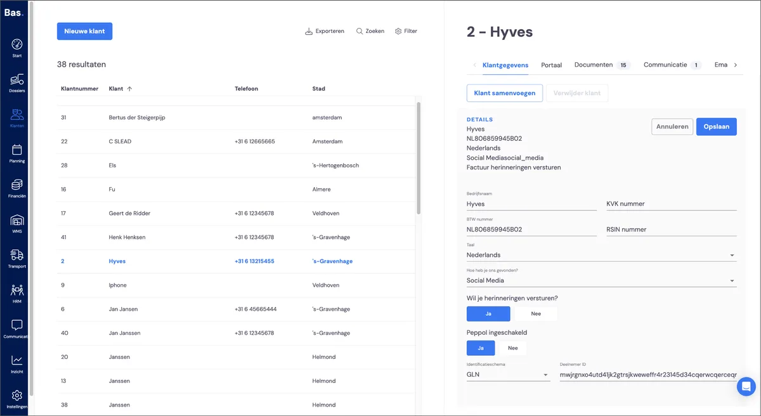This screenshot has width=761, height=416.
Task: Click the Nieuwe klant button
Action: click(84, 31)
